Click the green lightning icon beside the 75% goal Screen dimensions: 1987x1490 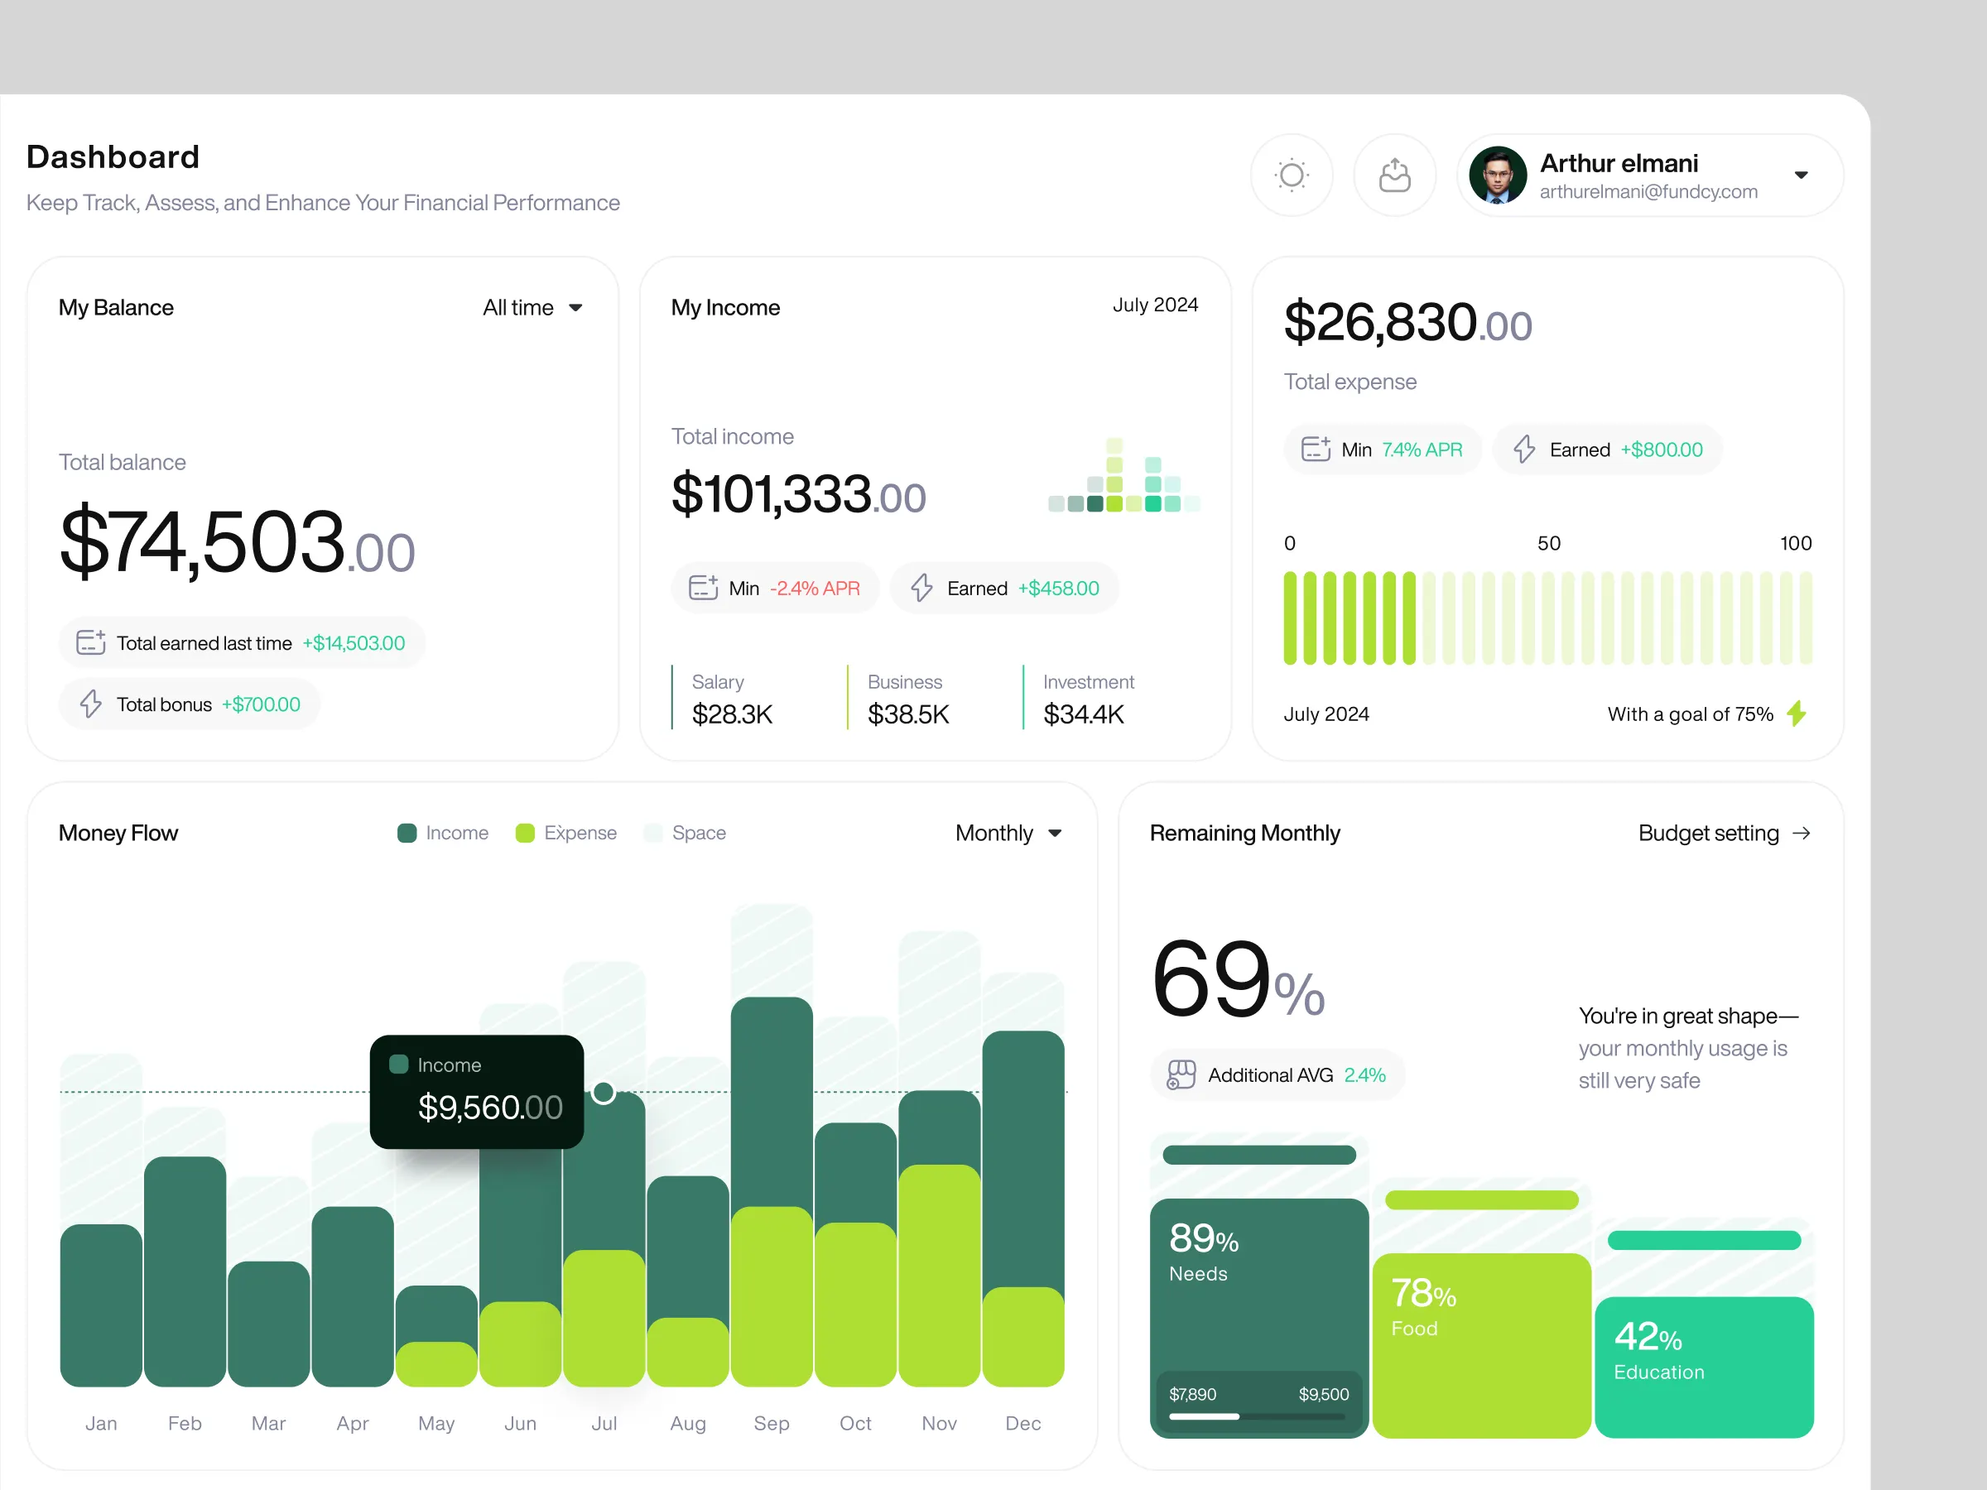pos(1797,713)
